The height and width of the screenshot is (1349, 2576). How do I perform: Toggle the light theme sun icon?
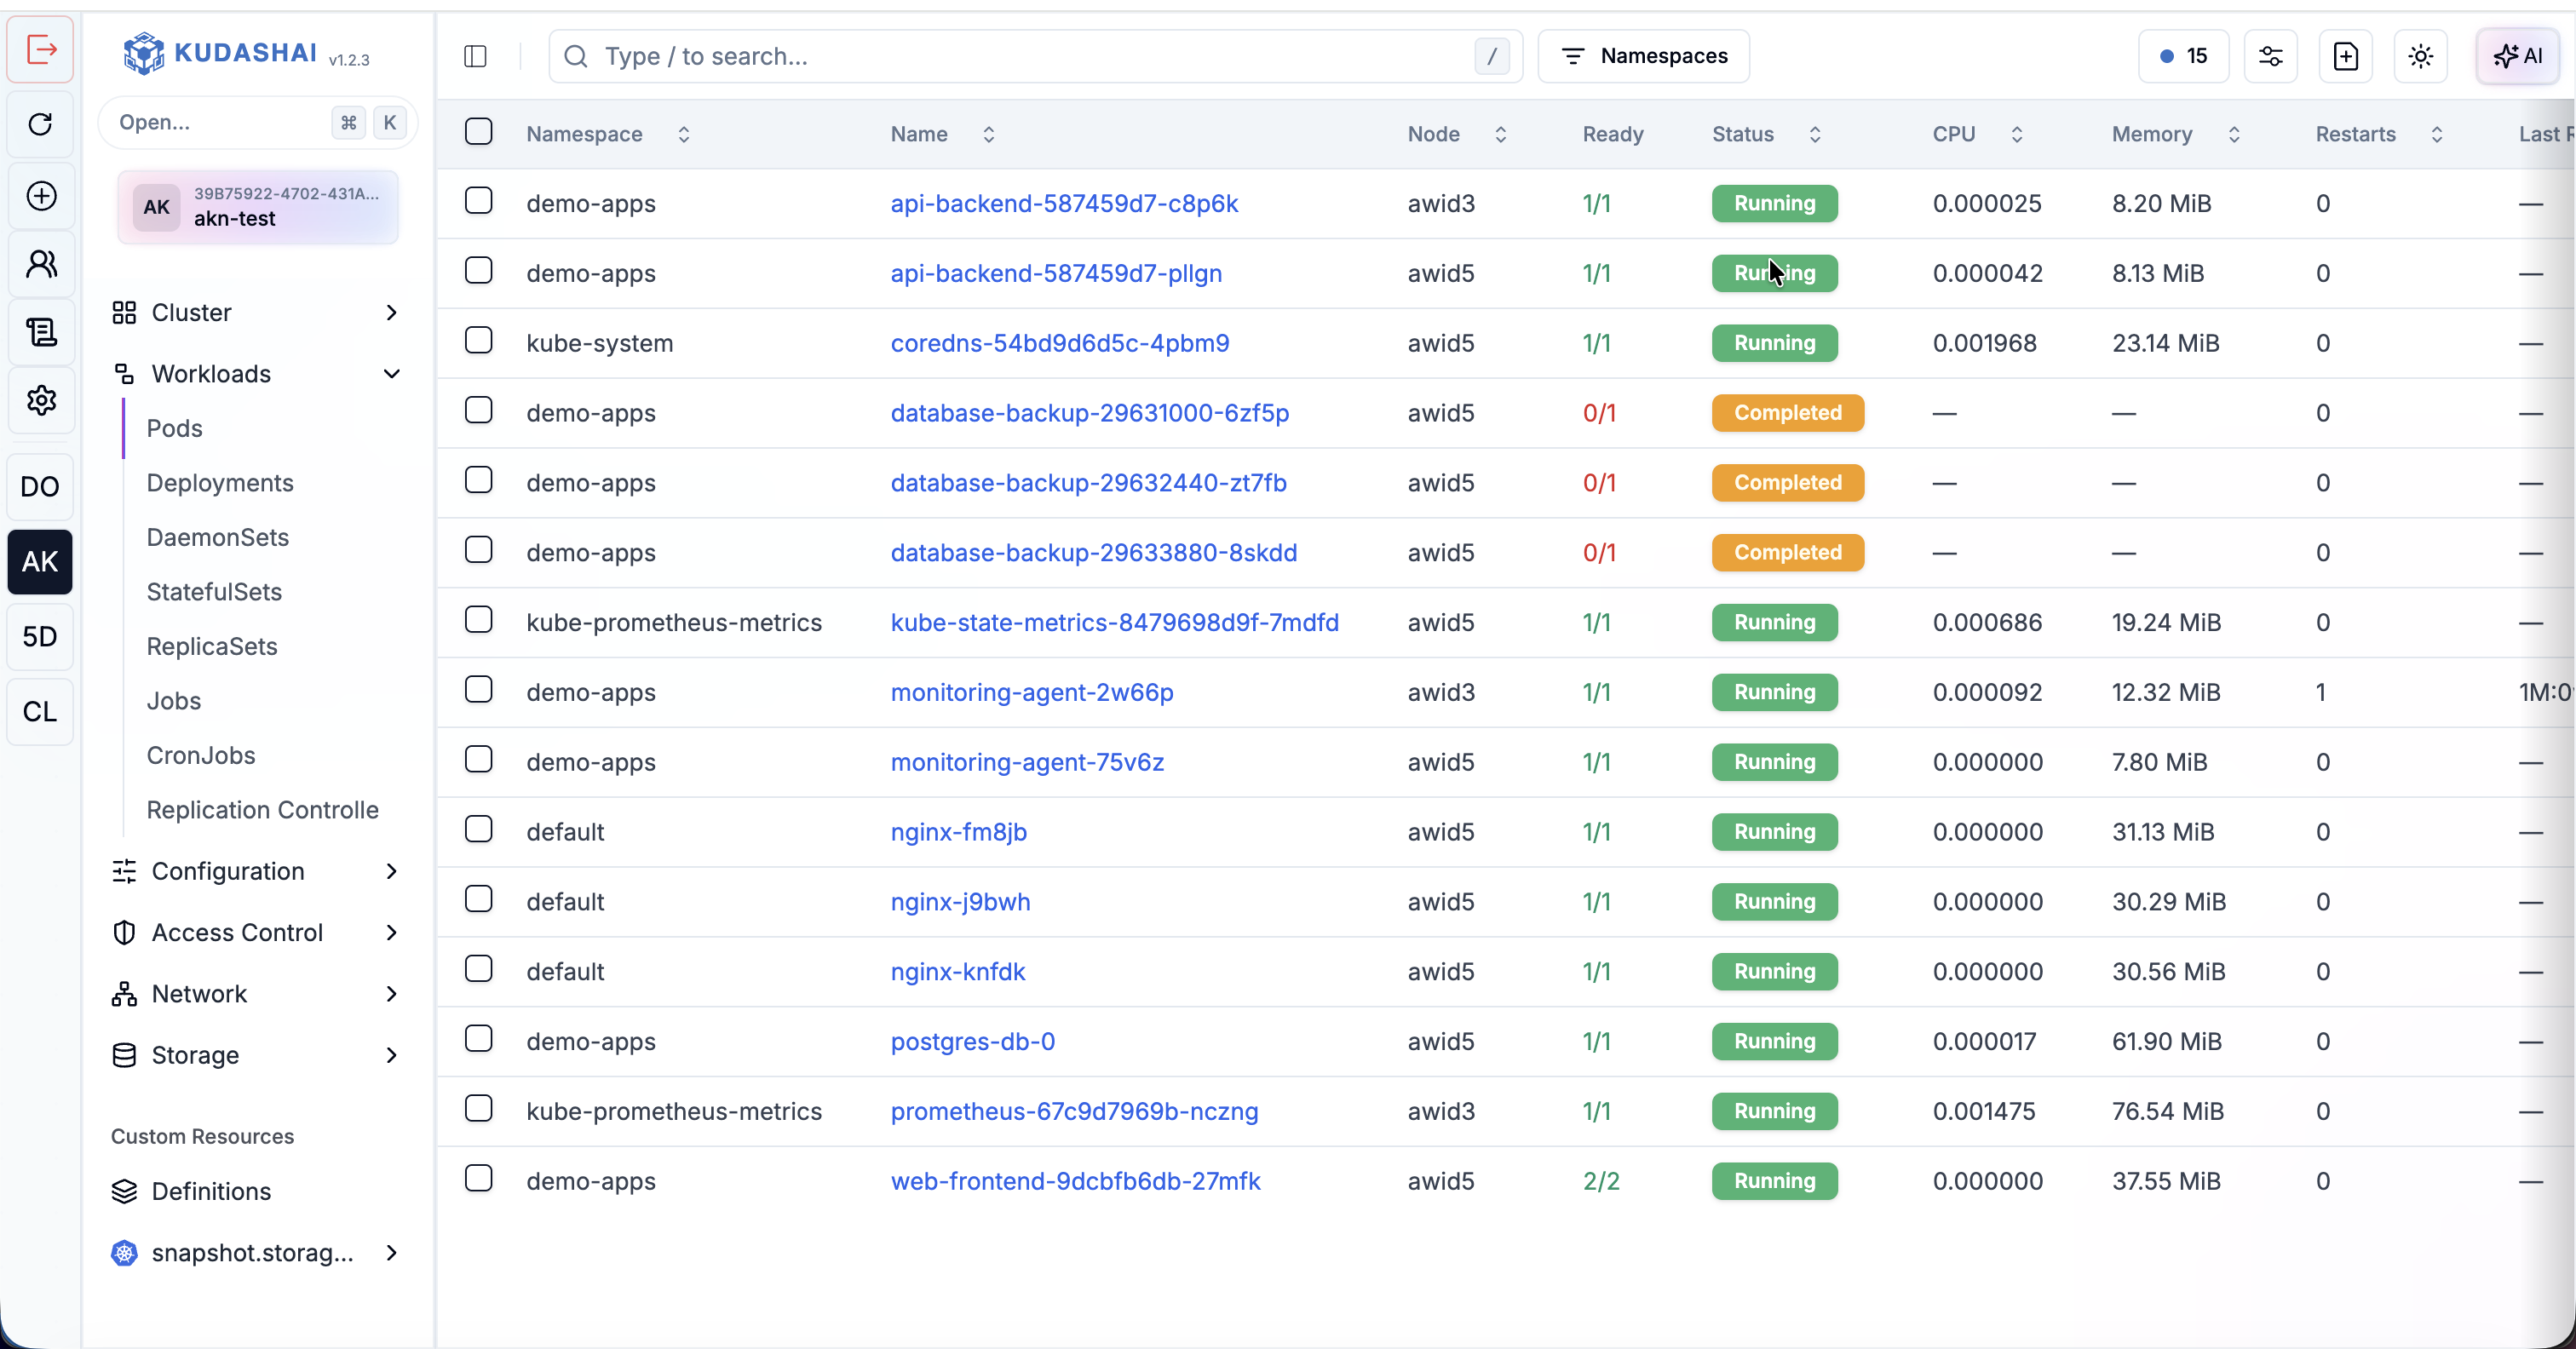[2421, 56]
